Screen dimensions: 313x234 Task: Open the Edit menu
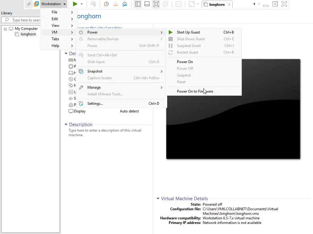click(x=54, y=19)
